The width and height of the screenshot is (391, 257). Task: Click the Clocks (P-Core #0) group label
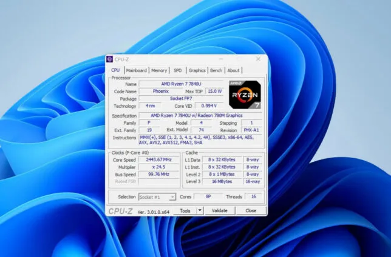[x=130, y=153]
